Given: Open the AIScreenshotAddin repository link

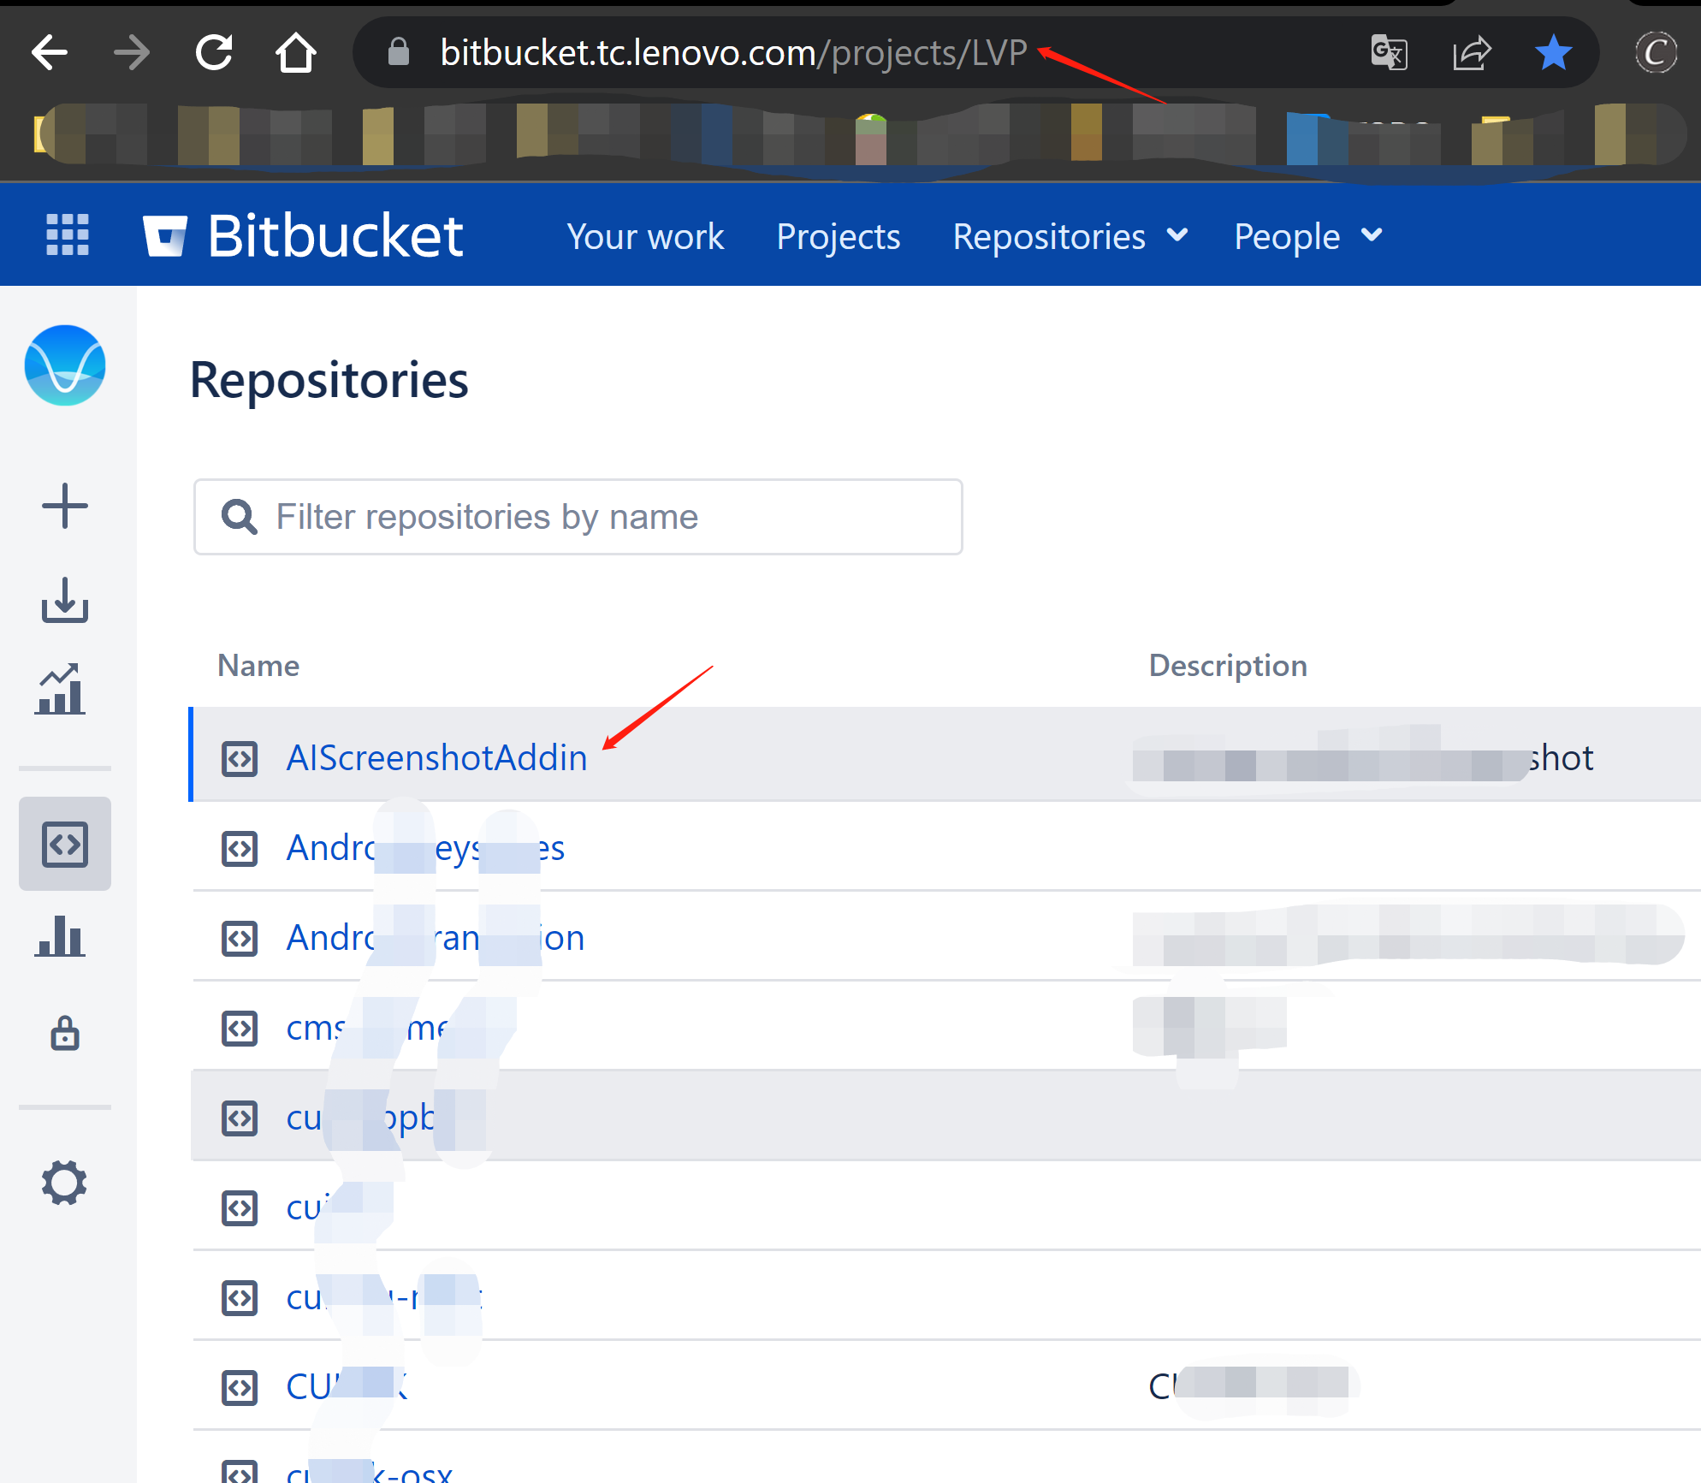Looking at the screenshot, I should [436, 758].
